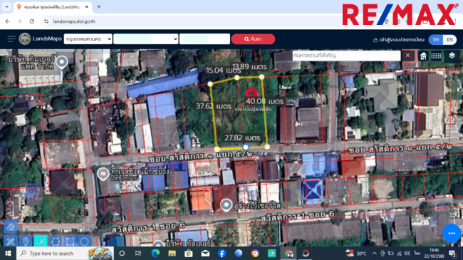The height and width of the screenshot is (260, 463).
Task: Click the grid table icon on map
Action: point(436,56)
